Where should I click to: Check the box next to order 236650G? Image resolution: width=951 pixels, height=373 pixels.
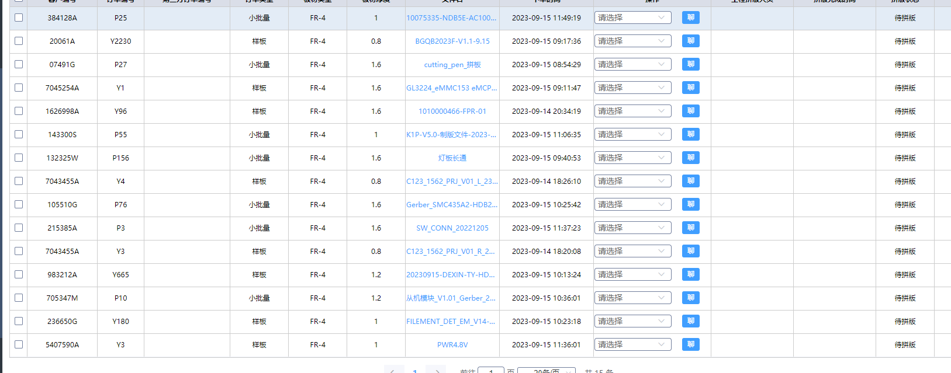pyautogui.click(x=19, y=321)
